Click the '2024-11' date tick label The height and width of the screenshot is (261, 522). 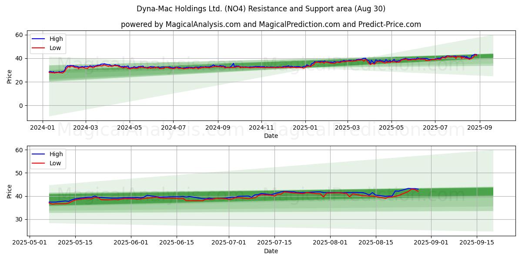click(261, 127)
